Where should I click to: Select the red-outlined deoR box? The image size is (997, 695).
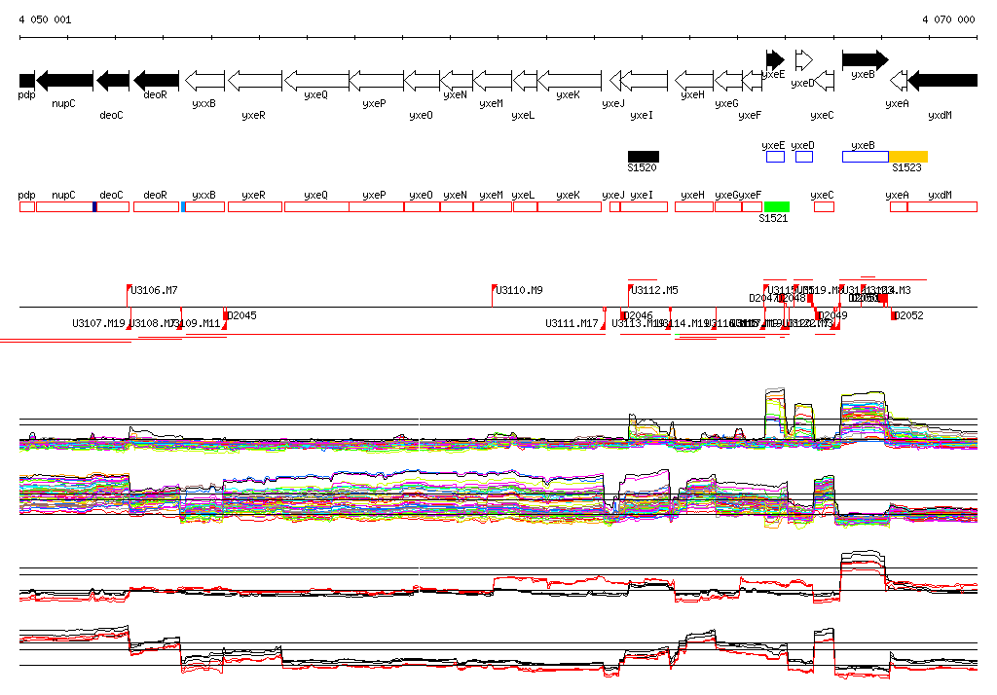click(157, 206)
